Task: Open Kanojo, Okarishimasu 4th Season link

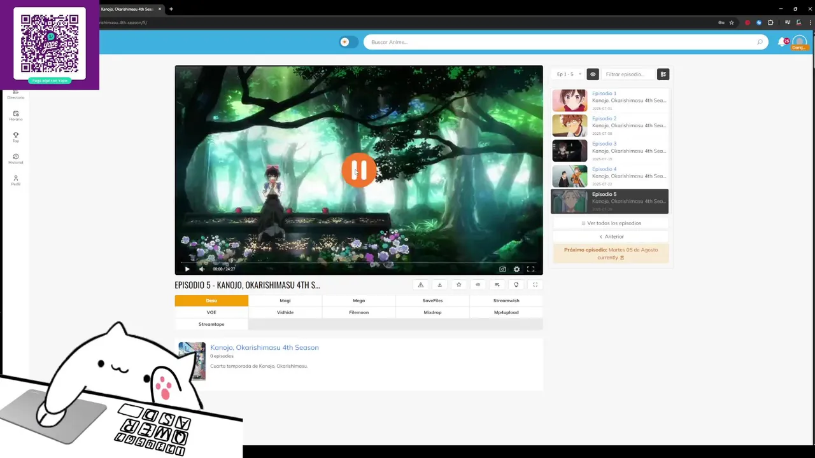Action: [264, 347]
